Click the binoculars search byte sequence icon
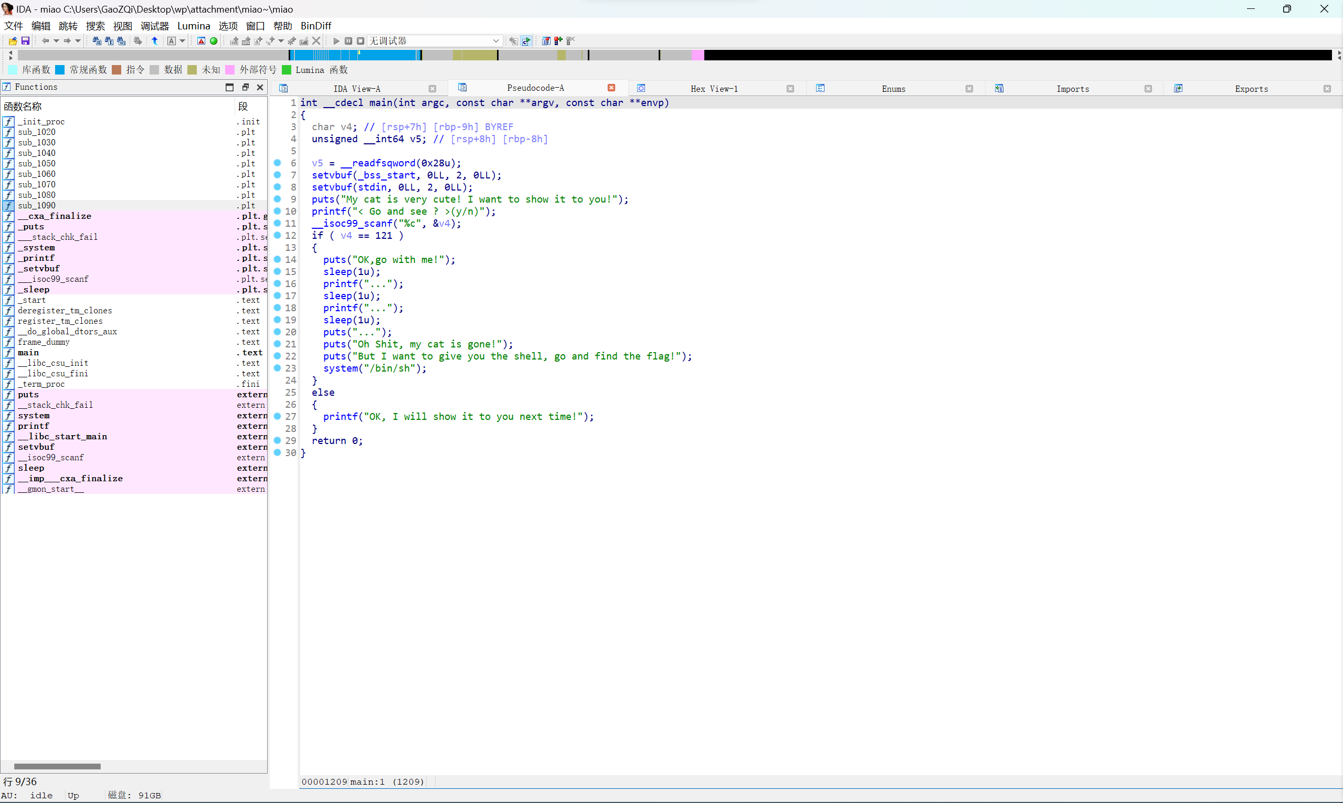 (121, 41)
